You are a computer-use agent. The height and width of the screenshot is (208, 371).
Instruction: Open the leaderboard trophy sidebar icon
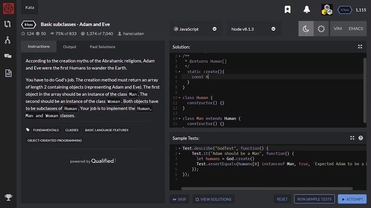point(8,198)
